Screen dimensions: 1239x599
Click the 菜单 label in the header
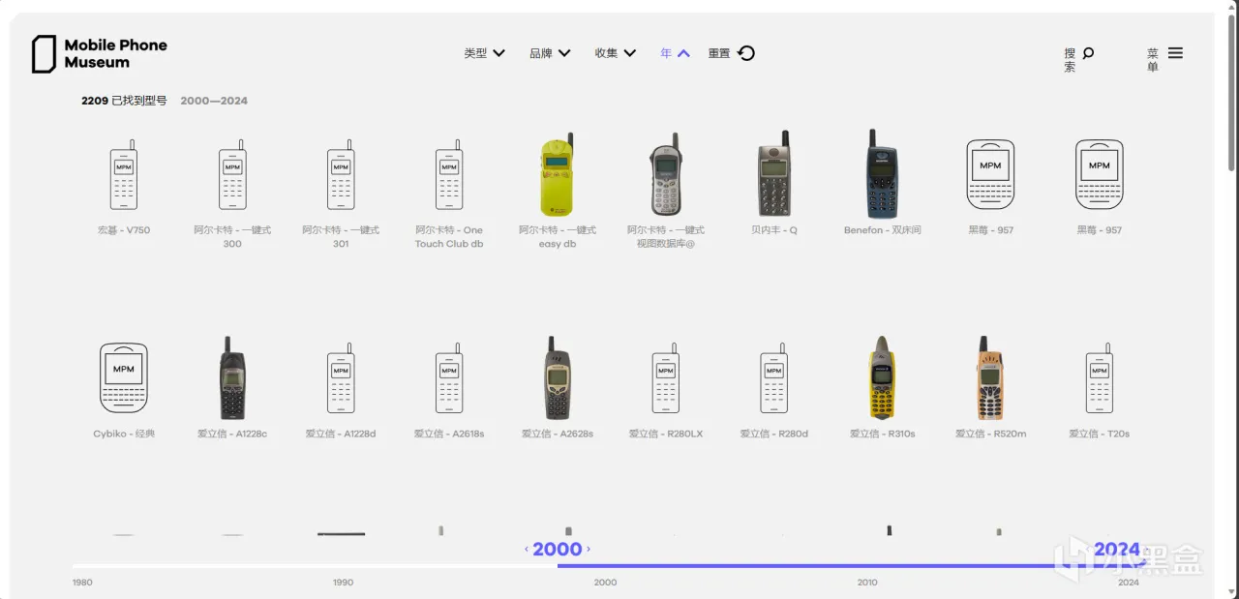1153,60
